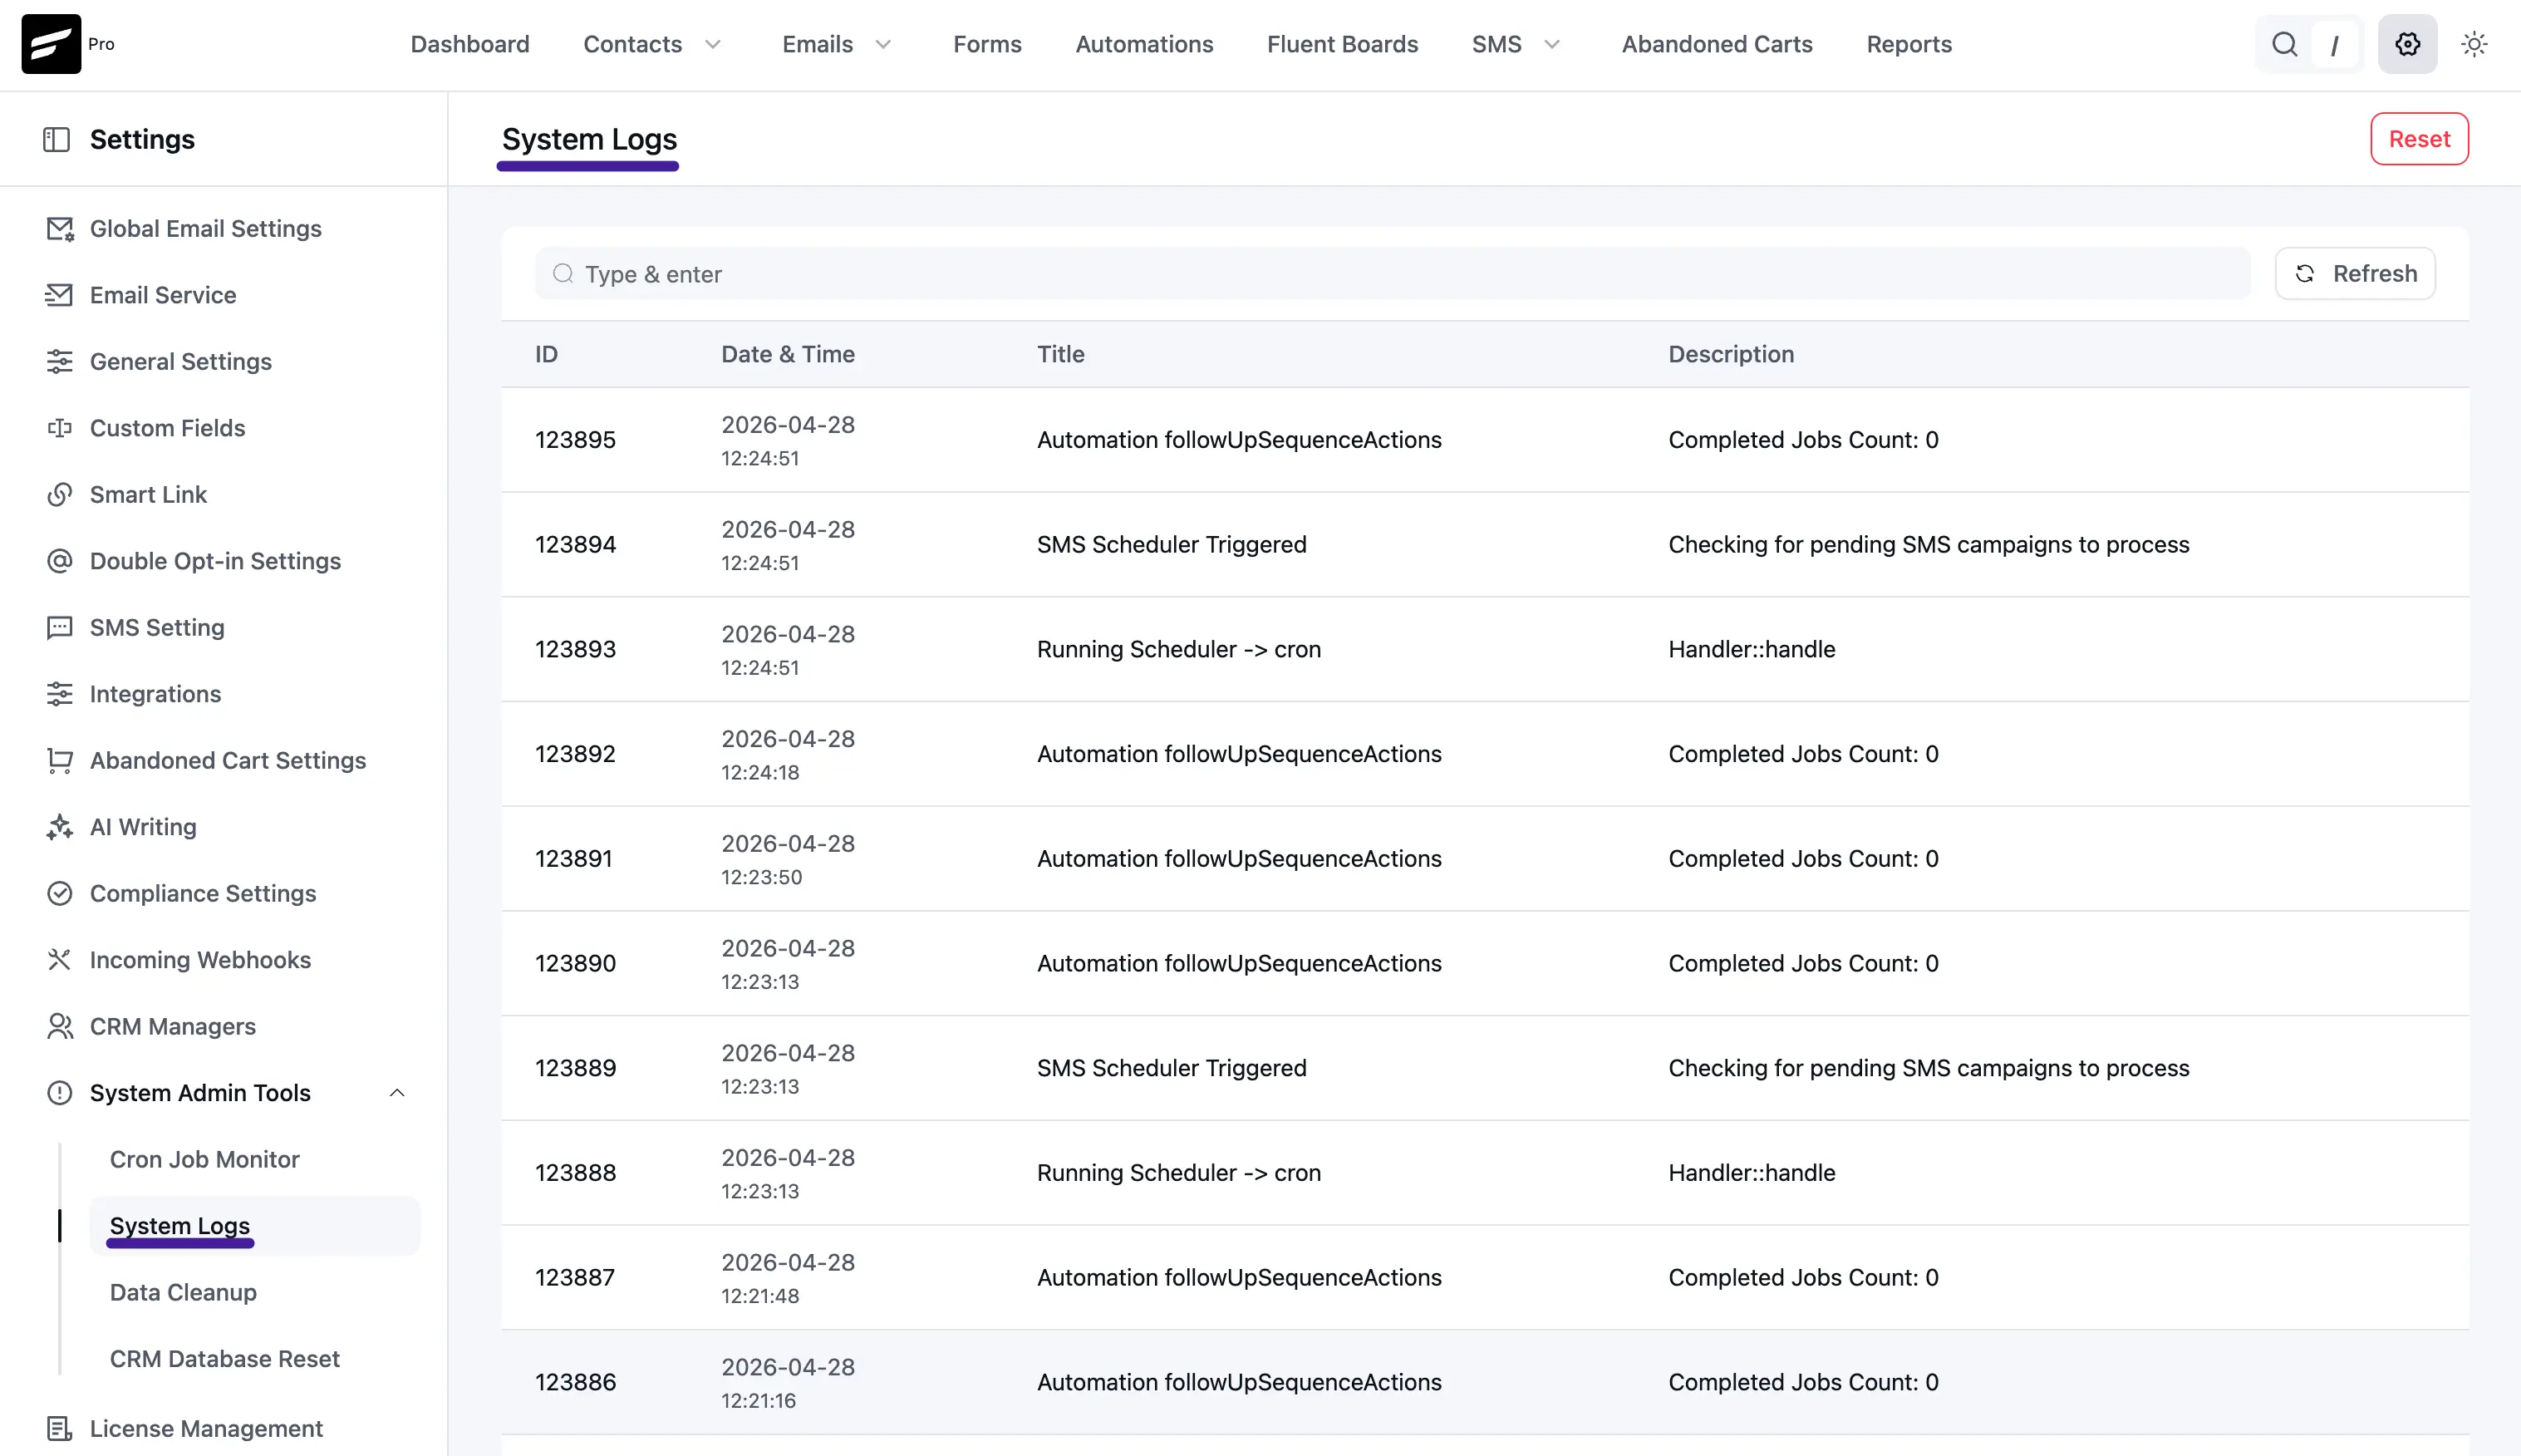Click the Date & Time column header
This screenshot has width=2521, height=1456.
[788, 354]
